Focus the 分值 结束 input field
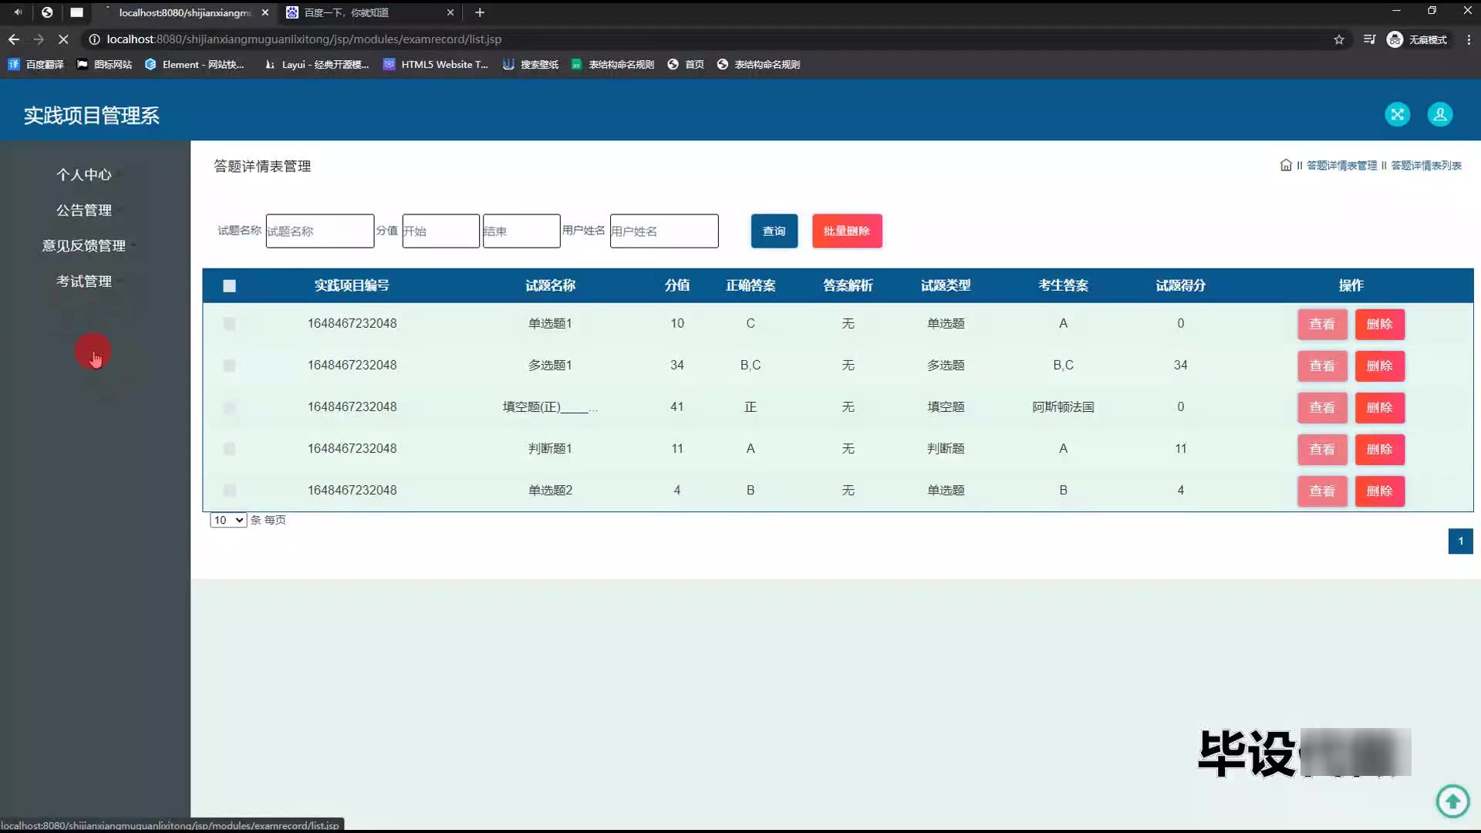Image resolution: width=1481 pixels, height=833 pixels. pyautogui.click(x=521, y=231)
